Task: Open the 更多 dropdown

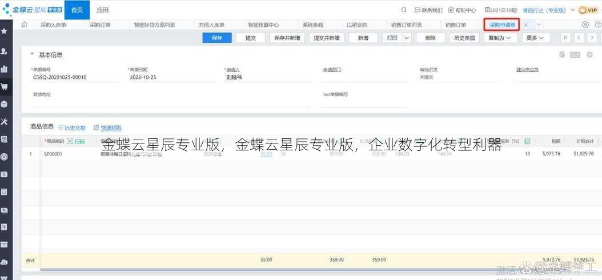Action: click(x=535, y=38)
